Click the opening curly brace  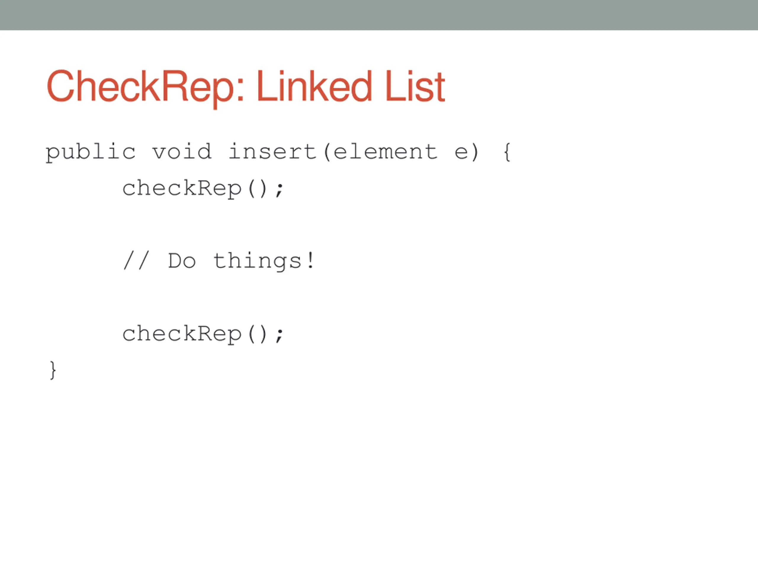[507, 152]
